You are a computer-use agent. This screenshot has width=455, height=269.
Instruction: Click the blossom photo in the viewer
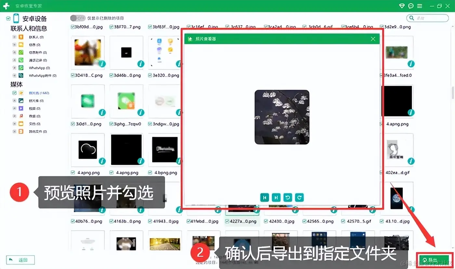[282, 117]
